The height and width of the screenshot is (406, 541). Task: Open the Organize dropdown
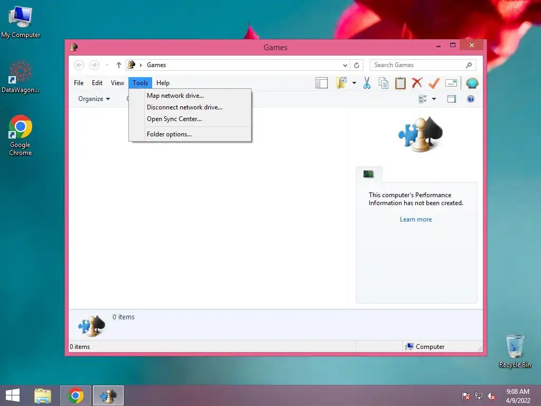pos(94,99)
